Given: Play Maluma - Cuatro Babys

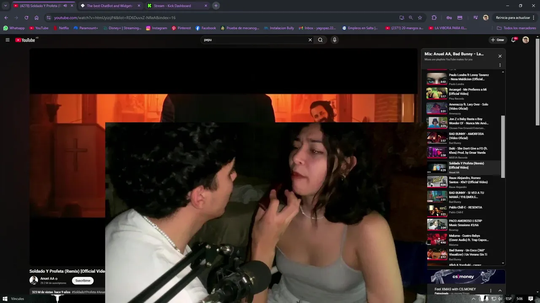Looking at the screenshot, I should click(464, 240).
